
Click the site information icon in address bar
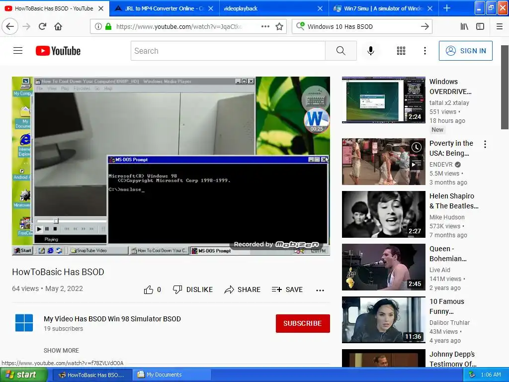tap(98, 27)
